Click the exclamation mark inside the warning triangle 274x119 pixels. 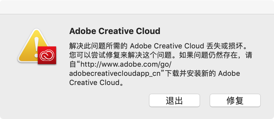(36, 46)
